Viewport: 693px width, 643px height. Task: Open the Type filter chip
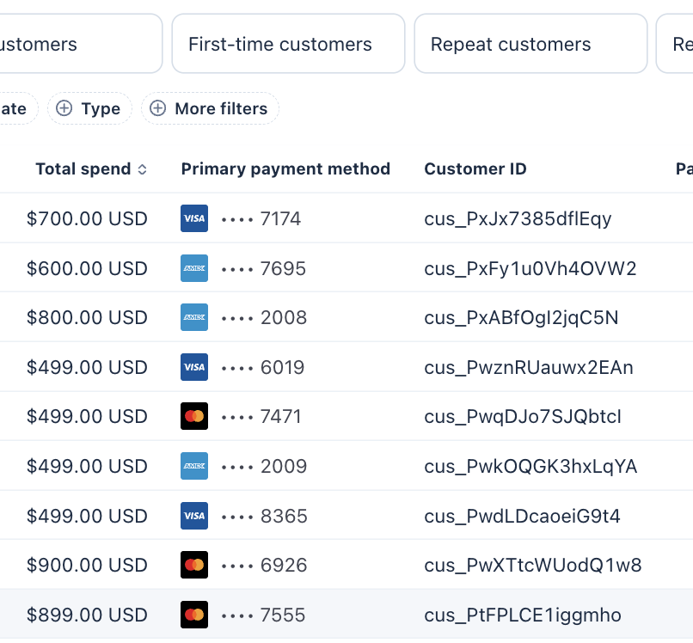[x=89, y=108]
